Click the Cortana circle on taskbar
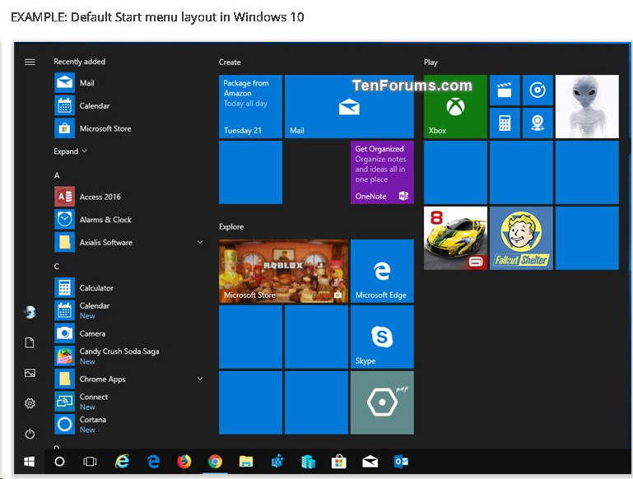Image resolution: width=633 pixels, height=479 pixels. tap(59, 461)
